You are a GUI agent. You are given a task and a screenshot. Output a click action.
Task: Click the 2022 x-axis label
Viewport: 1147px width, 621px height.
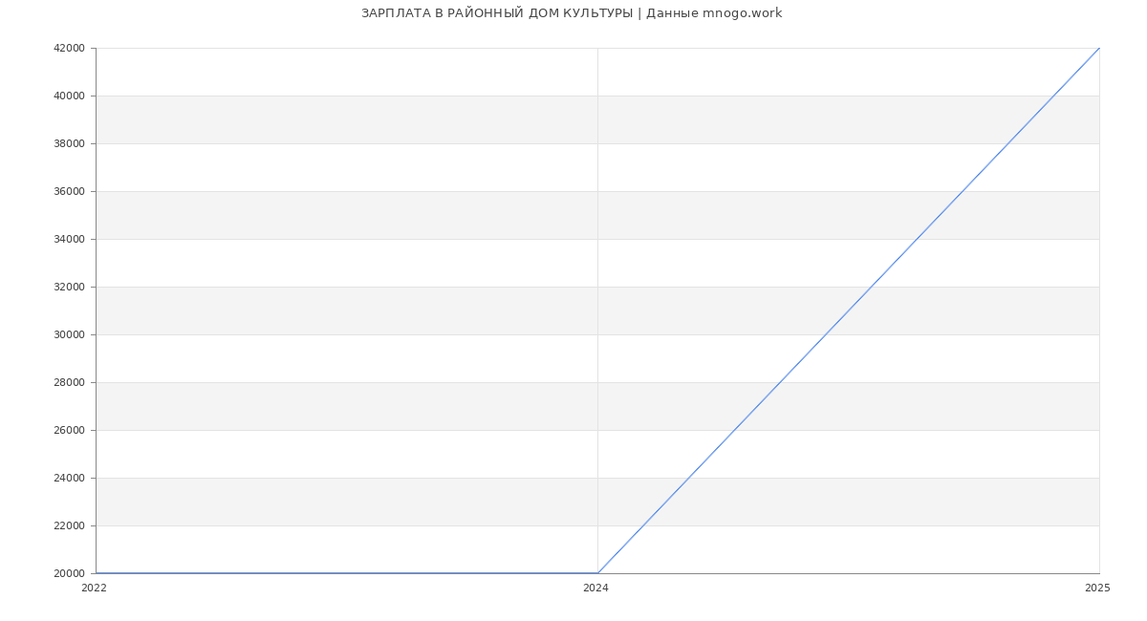[95, 589]
